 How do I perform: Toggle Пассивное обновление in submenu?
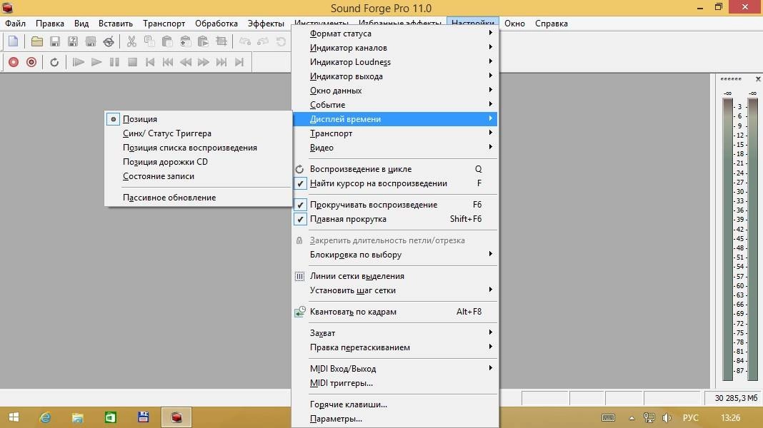(x=199, y=198)
